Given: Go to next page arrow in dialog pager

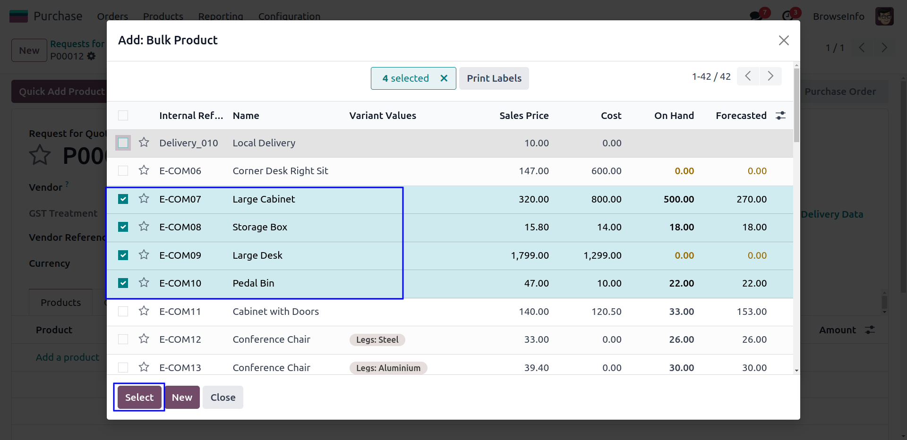Looking at the screenshot, I should click(x=770, y=76).
